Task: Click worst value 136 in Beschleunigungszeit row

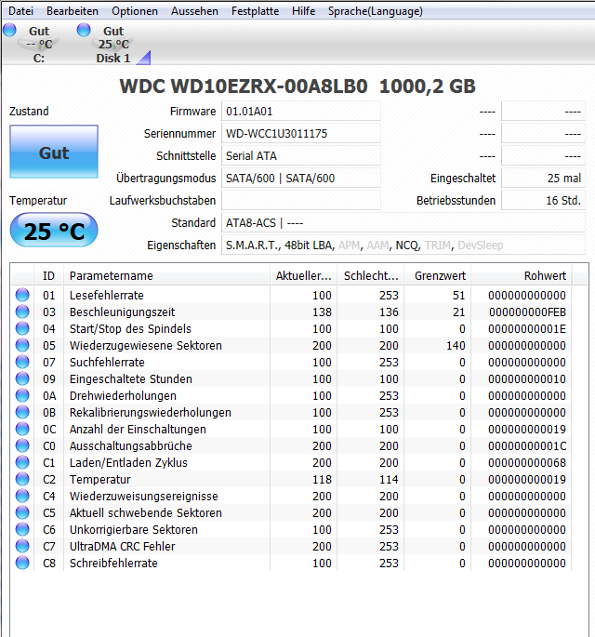Action: [x=390, y=312]
